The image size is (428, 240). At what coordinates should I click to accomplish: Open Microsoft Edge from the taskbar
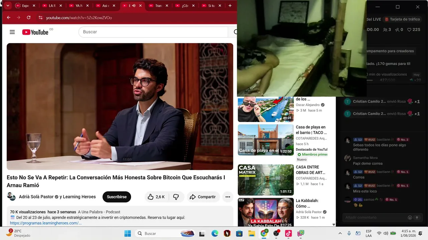215,234
